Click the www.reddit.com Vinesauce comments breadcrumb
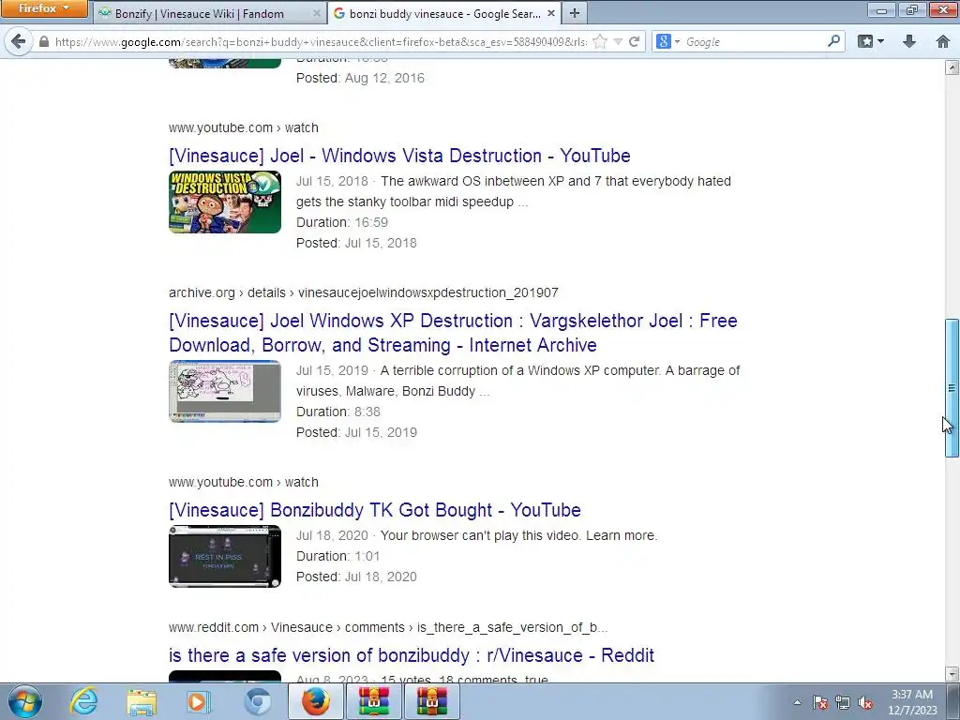The height and width of the screenshot is (720, 960). point(388,627)
